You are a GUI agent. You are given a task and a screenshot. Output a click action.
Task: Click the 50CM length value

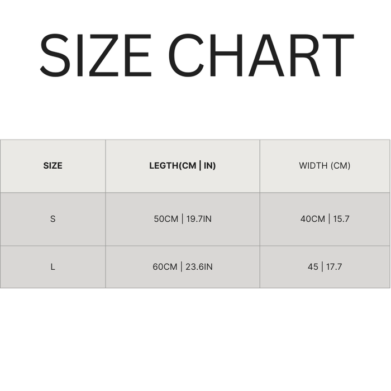[x=165, y=219]
